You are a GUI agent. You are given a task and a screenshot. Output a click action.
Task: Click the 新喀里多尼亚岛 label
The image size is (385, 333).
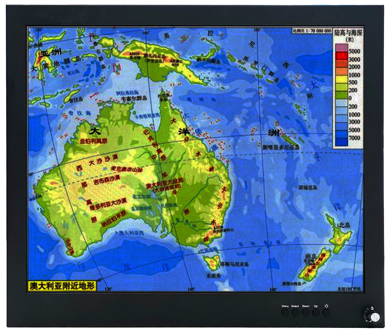(281, 147)
